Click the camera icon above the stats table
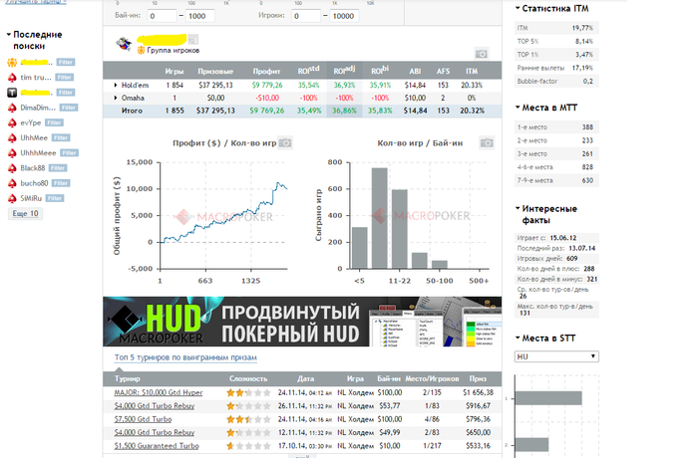 point(482,54)
